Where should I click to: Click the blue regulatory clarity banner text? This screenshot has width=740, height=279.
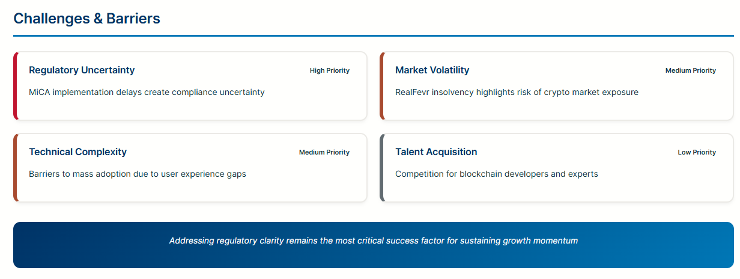(x=373, y=241)
